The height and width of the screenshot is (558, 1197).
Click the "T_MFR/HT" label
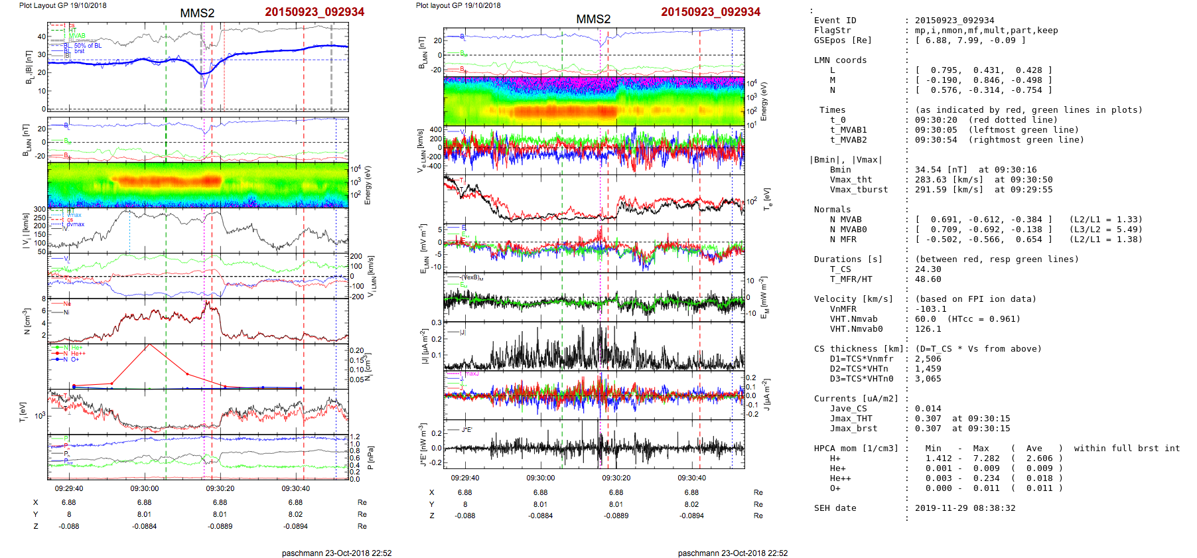coord(851,279)
